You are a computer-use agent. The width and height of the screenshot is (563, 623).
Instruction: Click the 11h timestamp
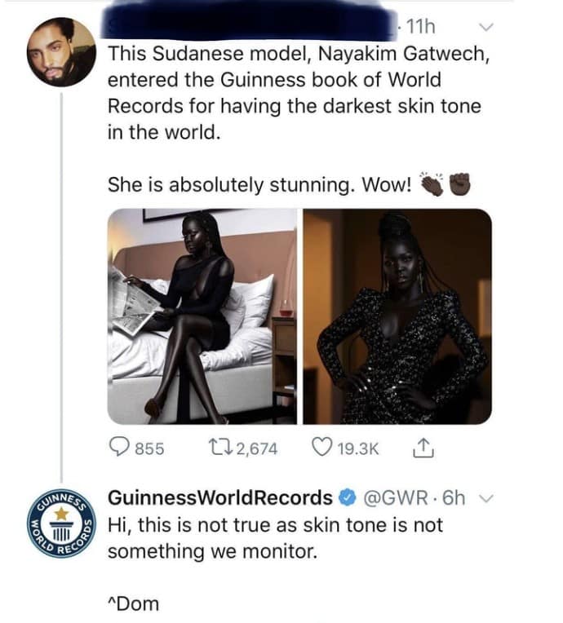point(421,27)
